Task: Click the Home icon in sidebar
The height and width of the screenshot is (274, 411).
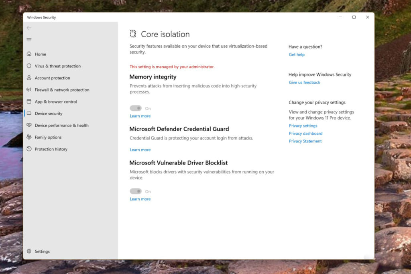Action: click(x=29, y=54)
